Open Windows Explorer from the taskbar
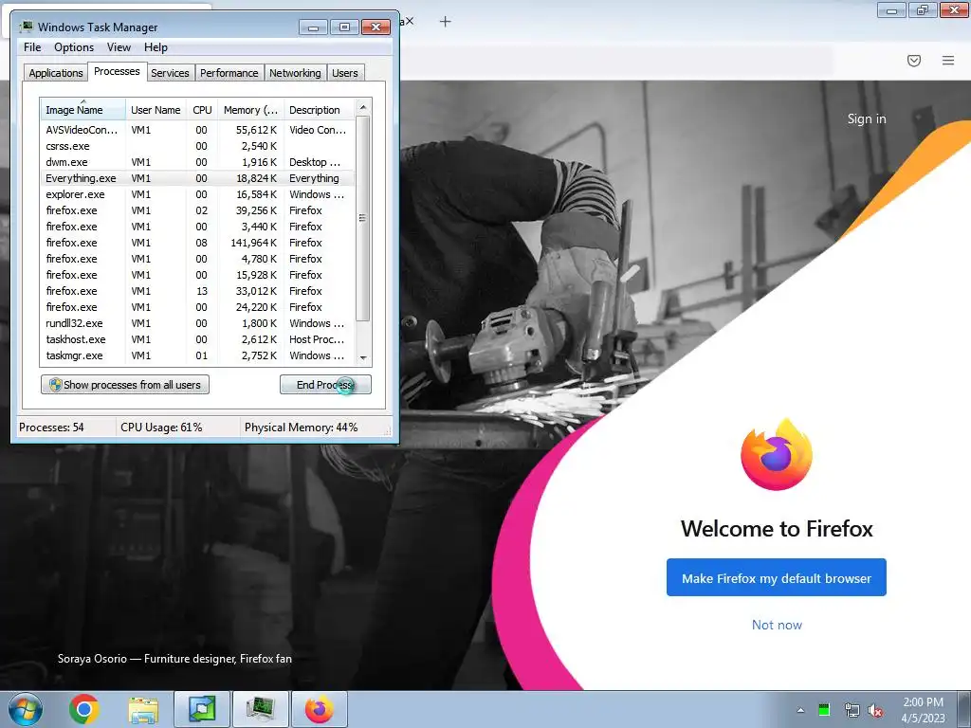This screenshot has width=971, height=728. point(143,709)
